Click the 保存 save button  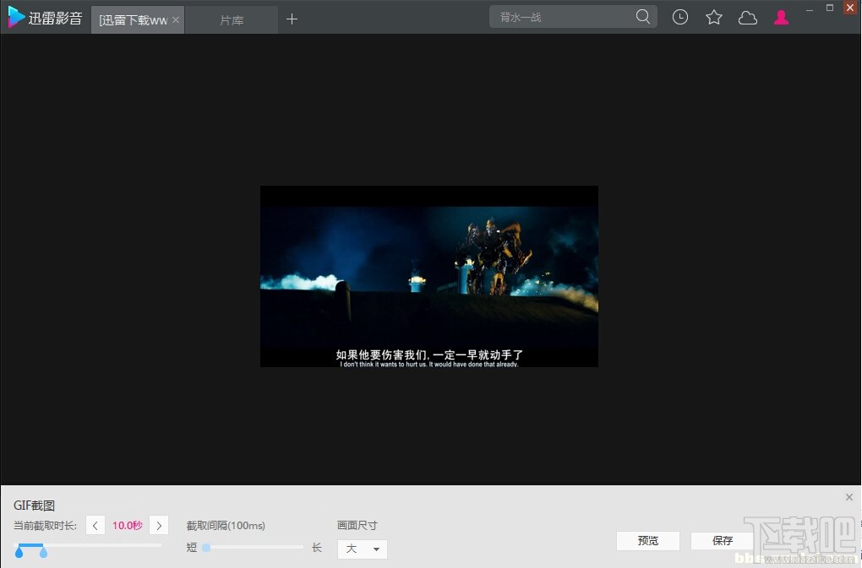coord(722,540)
